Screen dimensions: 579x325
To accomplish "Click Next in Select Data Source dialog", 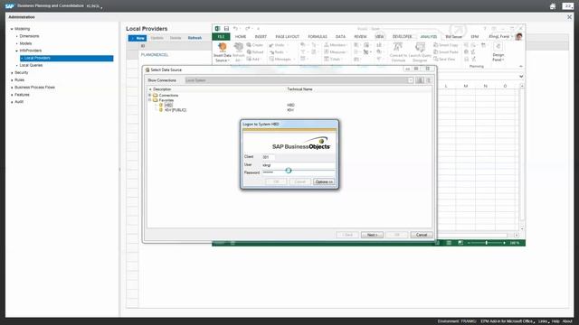I will click(372, 235).
